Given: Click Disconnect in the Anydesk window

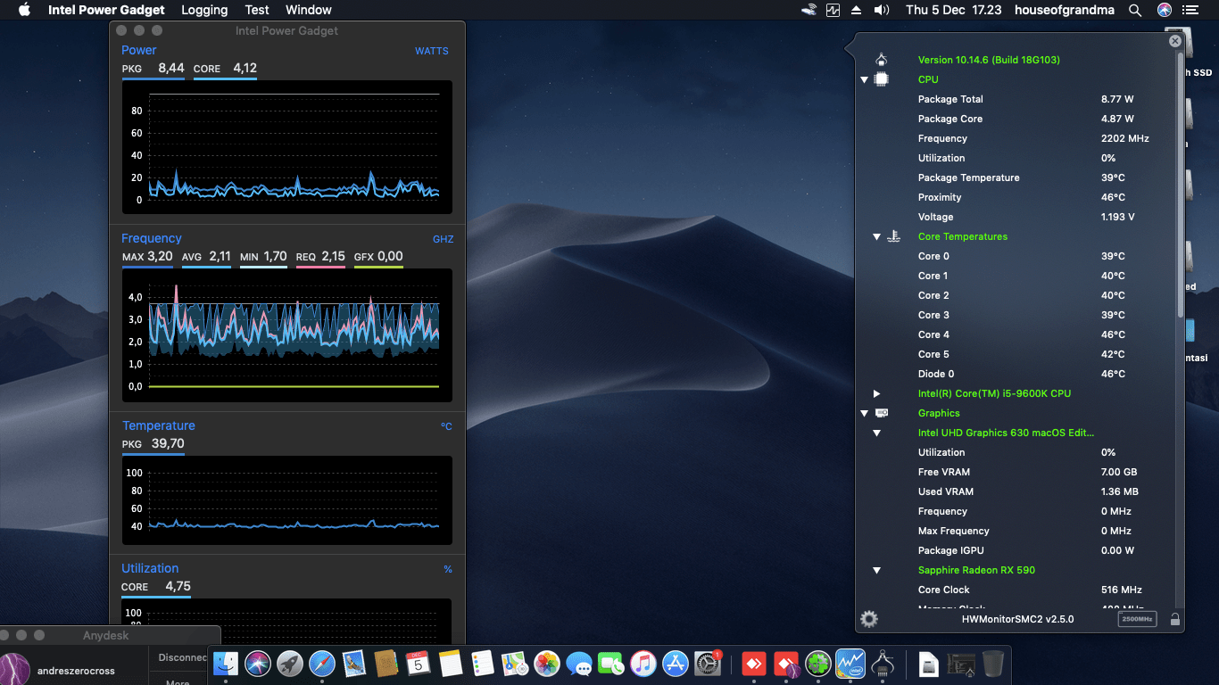Looking at the screenshot, I should coord(183,657).
